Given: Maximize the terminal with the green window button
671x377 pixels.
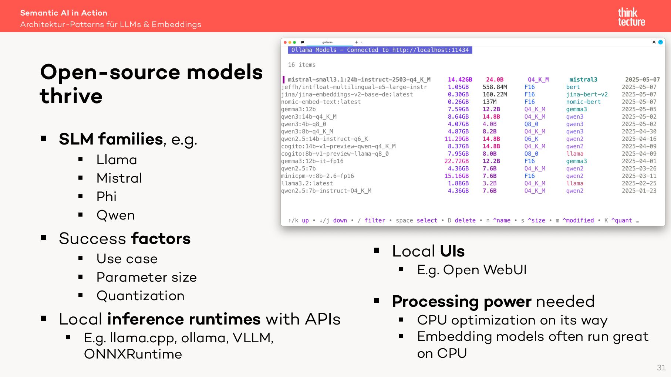Looking at the screenshot, I should tap(295, 42).
